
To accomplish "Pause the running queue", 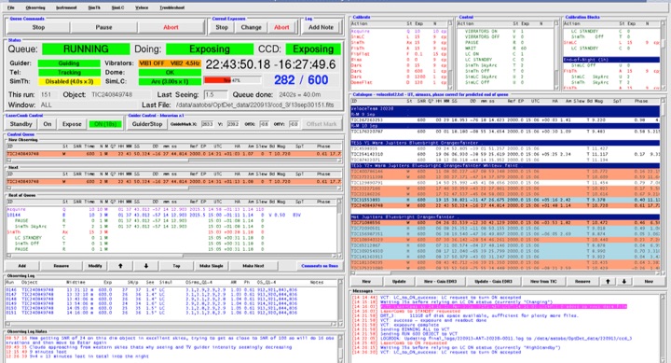I will (x=103, y=27).
